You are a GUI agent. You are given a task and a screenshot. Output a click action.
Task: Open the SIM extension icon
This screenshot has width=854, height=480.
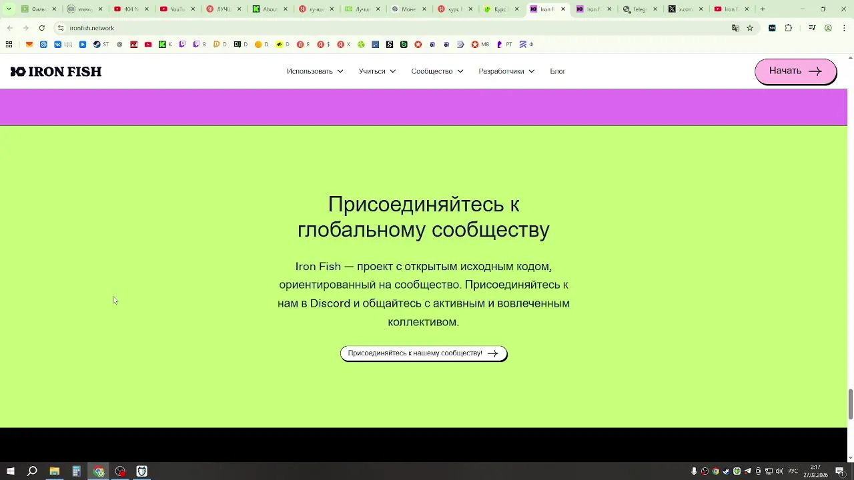[x=772, y=28]
